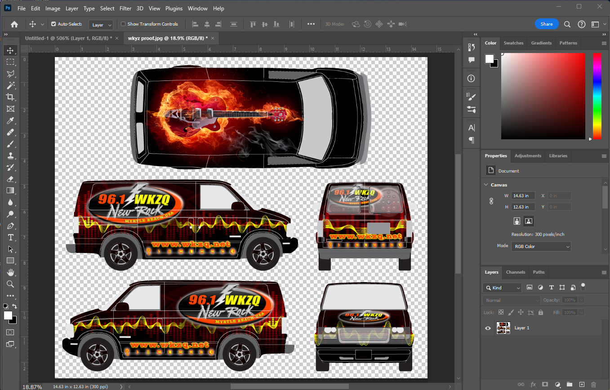Activate the Zoom tool in toolbar

(x=10, y=284)
